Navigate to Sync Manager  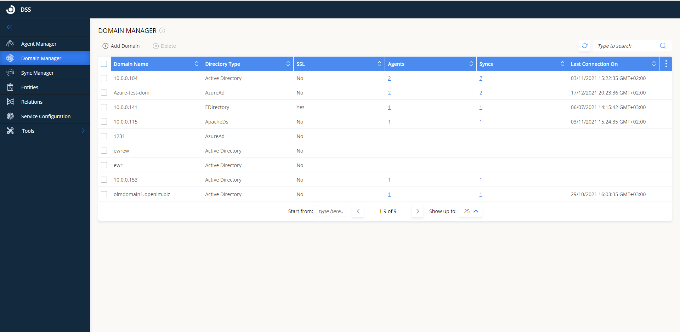[37, 73]
